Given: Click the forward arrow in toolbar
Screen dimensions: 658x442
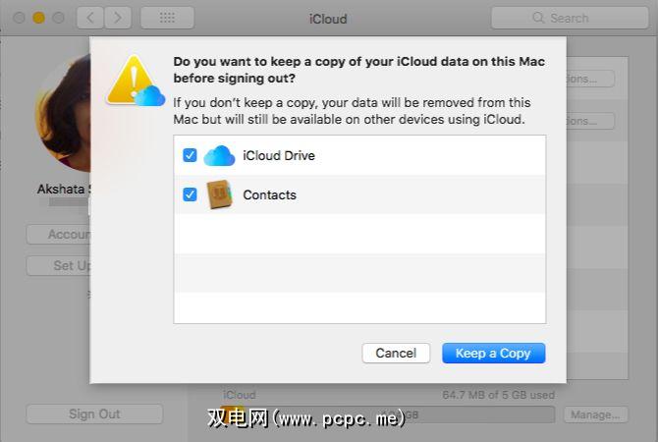Looking at the screenshot, I should (x=118, y=18).
